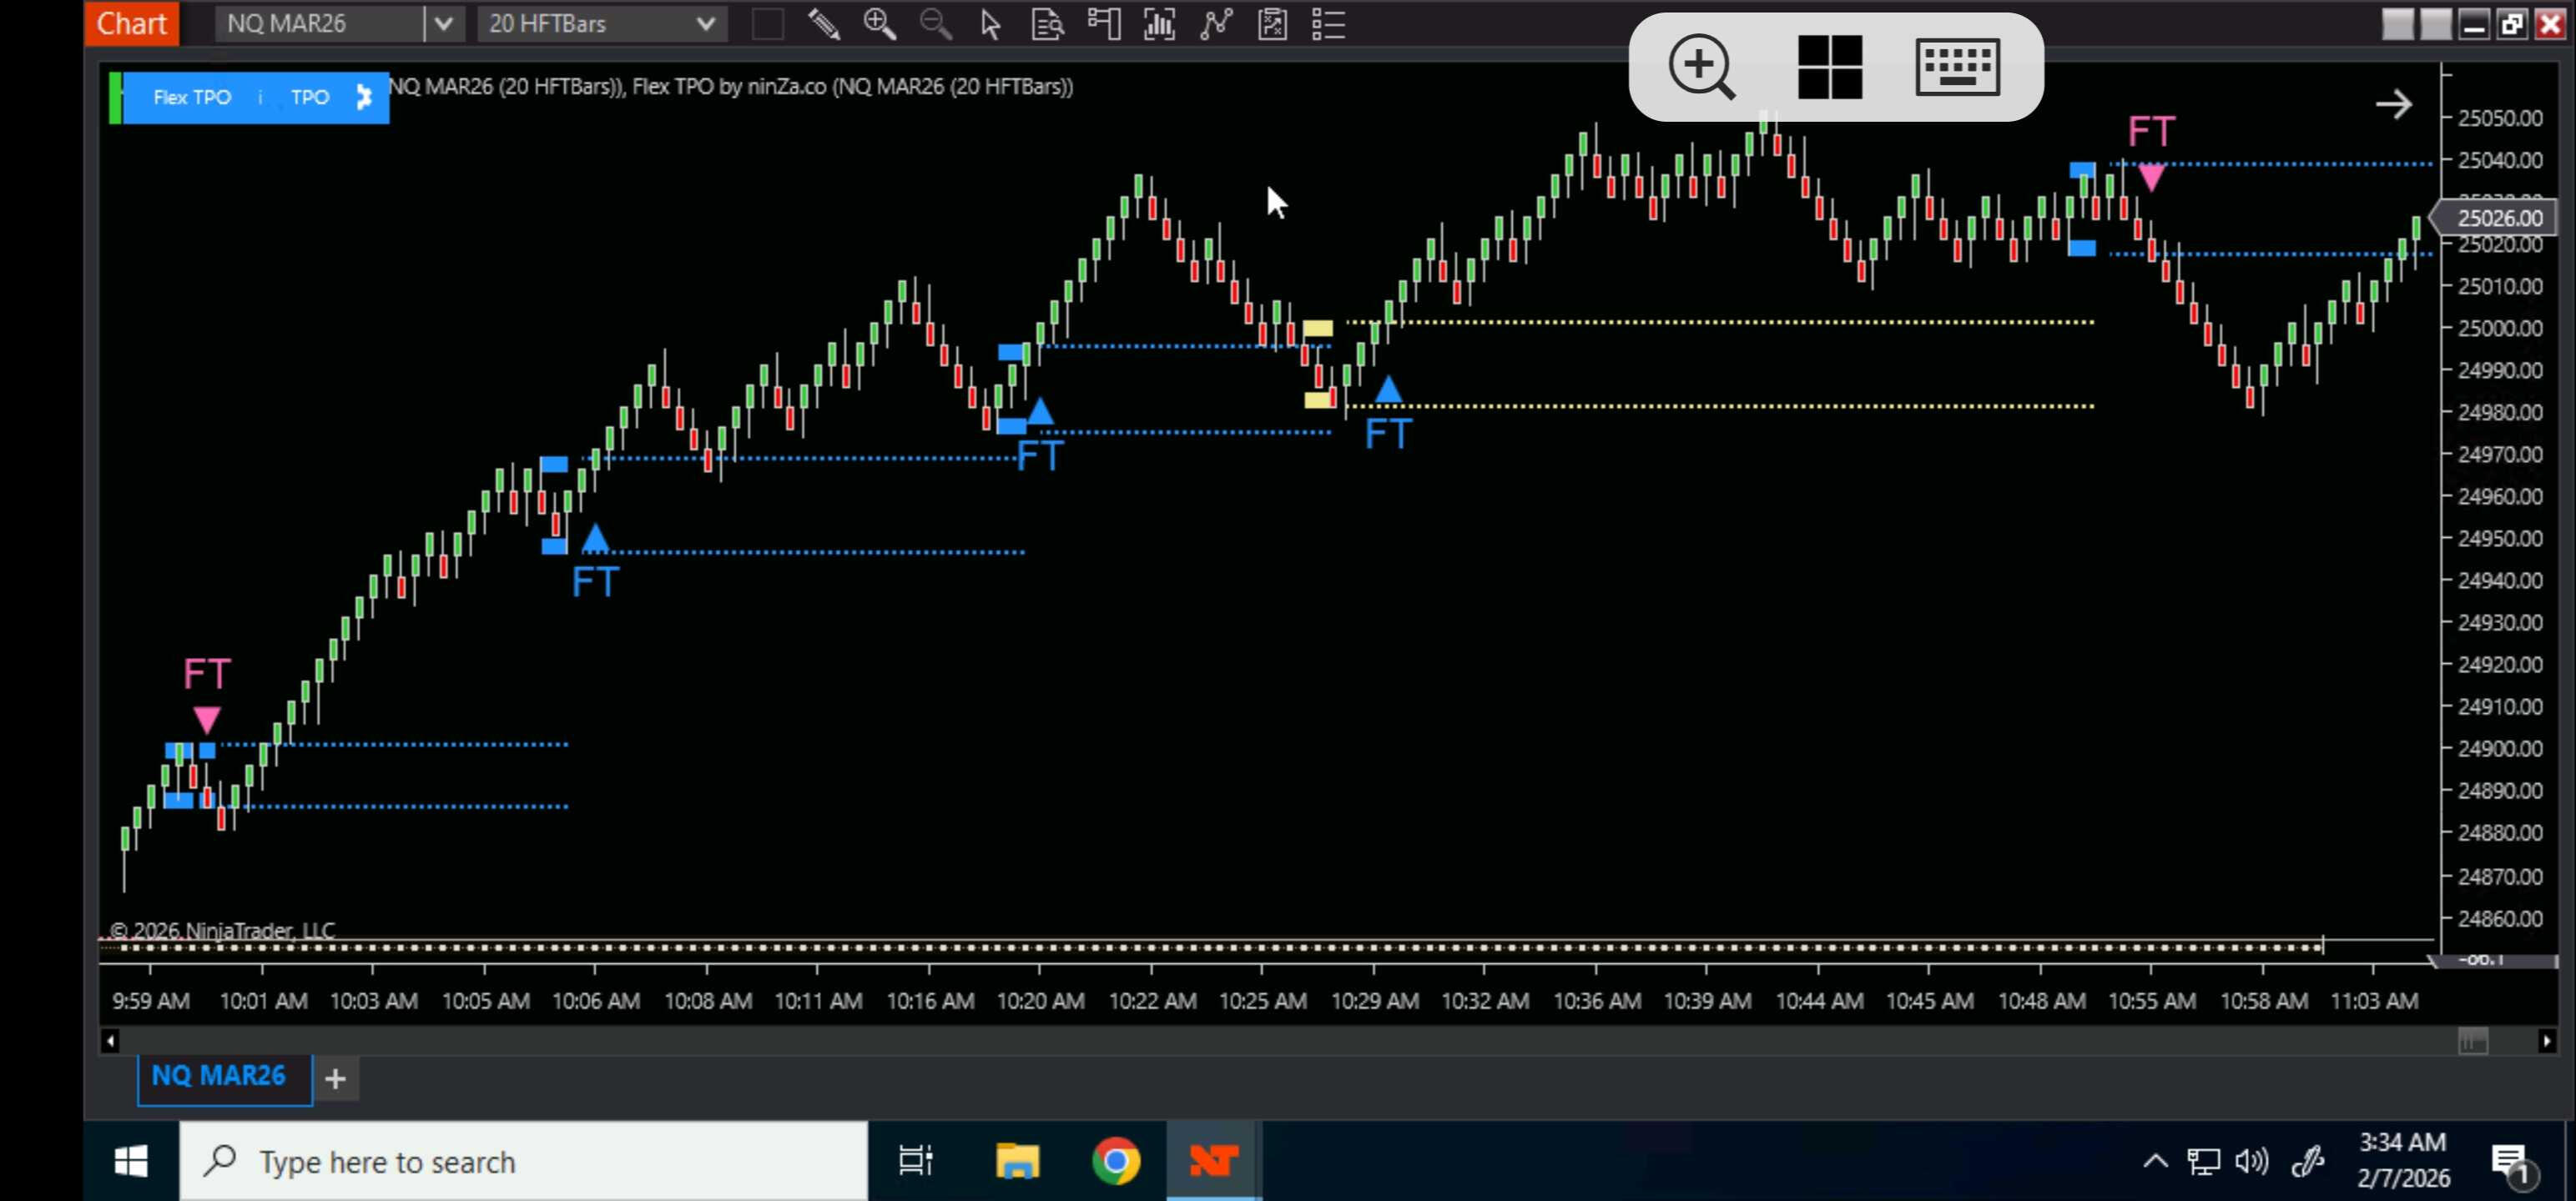Open the Strategies clipboard icon
Screen dimensions: 2576x1201
point(1272,24)
